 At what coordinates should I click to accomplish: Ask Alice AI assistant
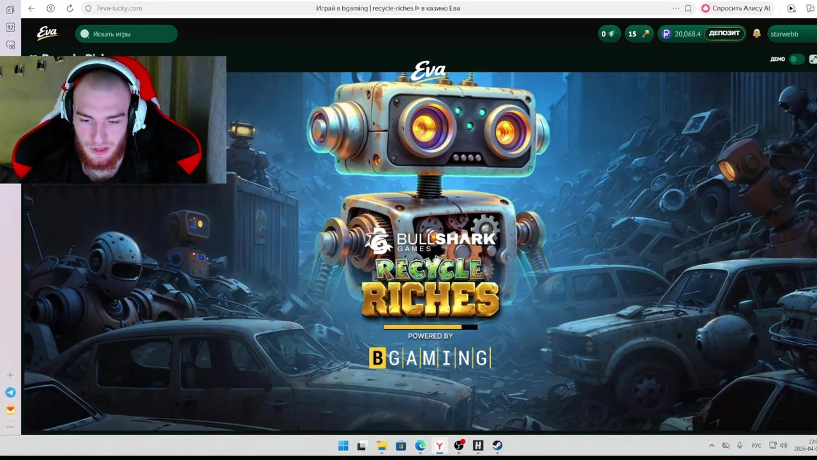(x=737, y=8)
